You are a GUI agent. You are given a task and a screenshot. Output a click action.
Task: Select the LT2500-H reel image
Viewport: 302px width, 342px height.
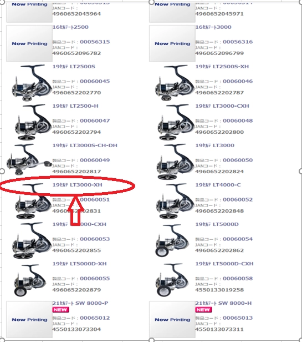pos(33,122)
